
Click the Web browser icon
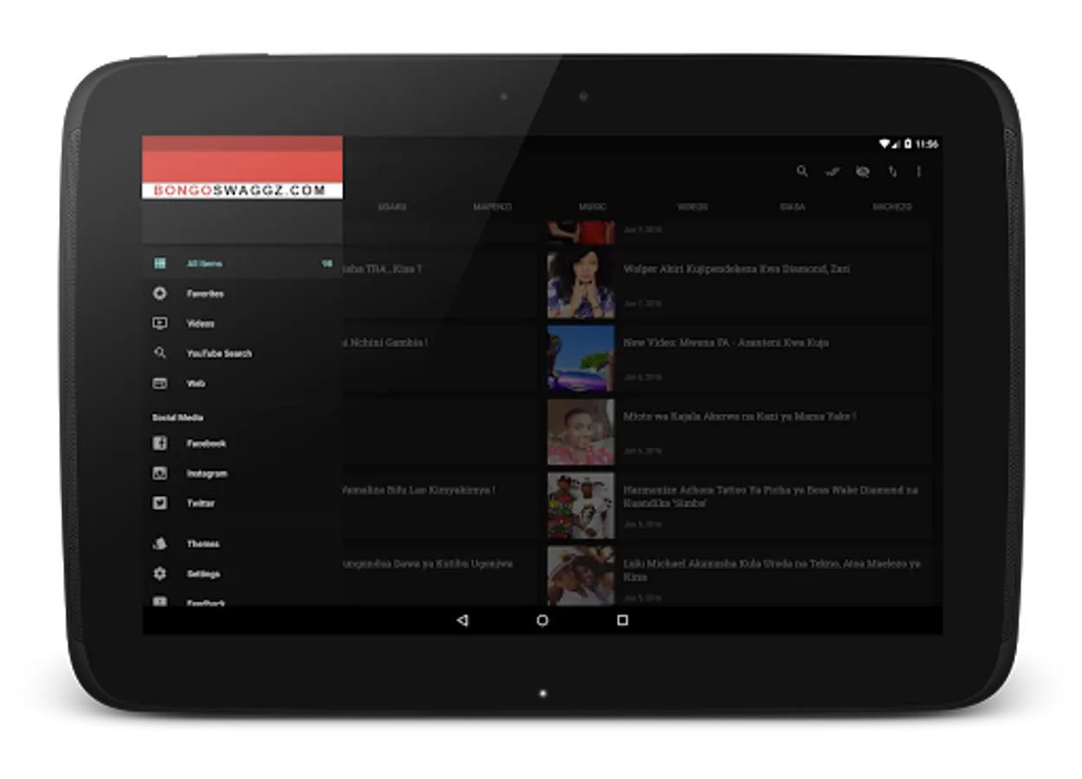coord(159,383)
